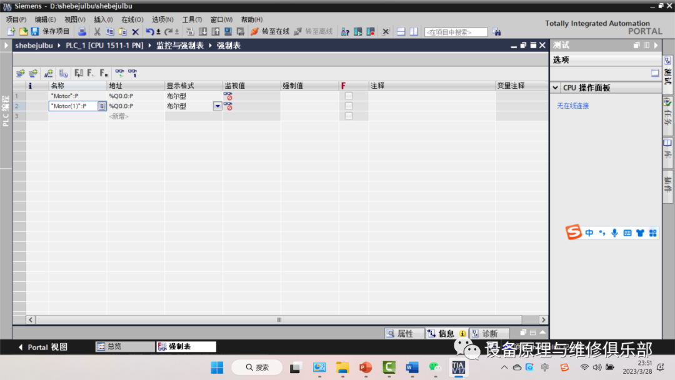675x380 pixels.
Task: Select the Monitor all (眼镜) icon in force table toolbar
Action: click(121, 73)
